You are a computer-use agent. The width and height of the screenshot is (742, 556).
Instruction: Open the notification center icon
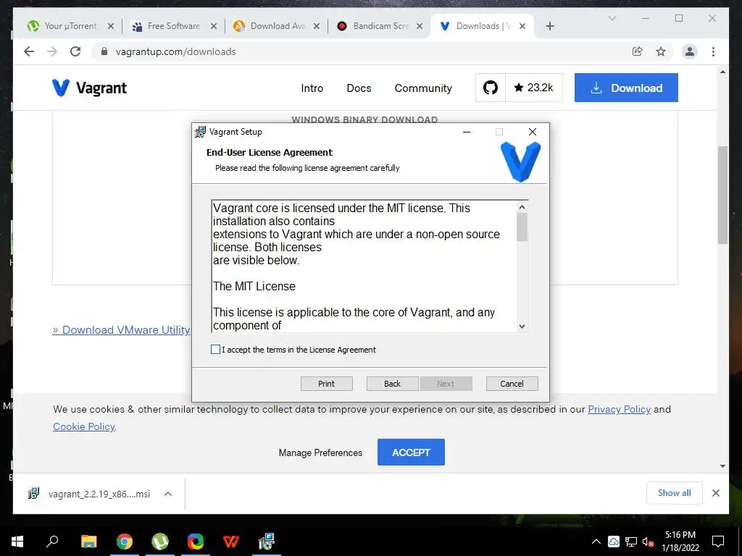pyautogui.click(x=718, y=542)
